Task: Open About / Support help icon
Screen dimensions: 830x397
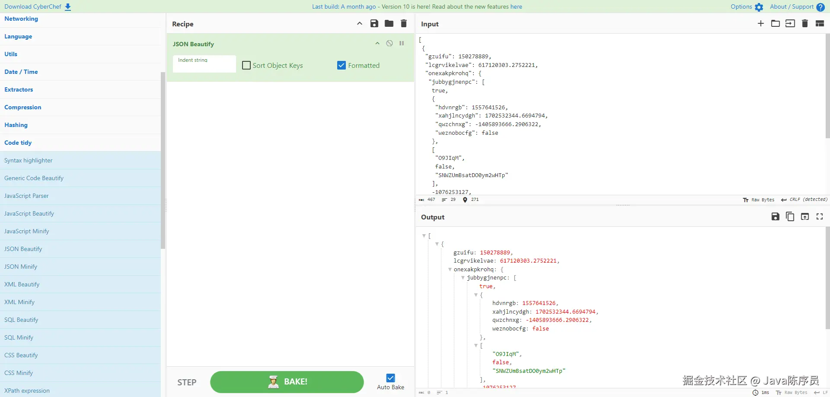Action: click(x=820, y=7)
